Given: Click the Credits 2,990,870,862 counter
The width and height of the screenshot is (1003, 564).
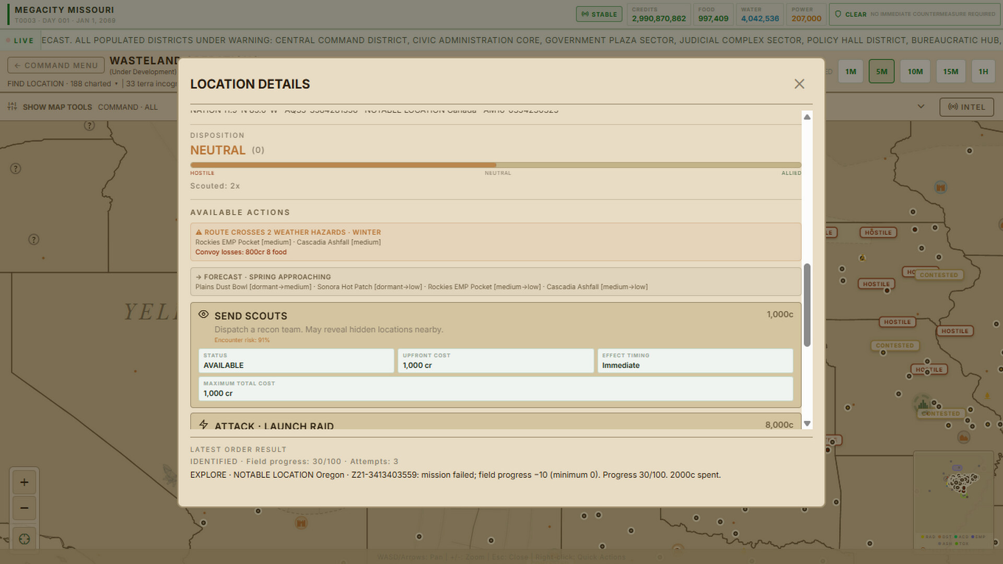Looking at the screenshot, I should [659, 14].
